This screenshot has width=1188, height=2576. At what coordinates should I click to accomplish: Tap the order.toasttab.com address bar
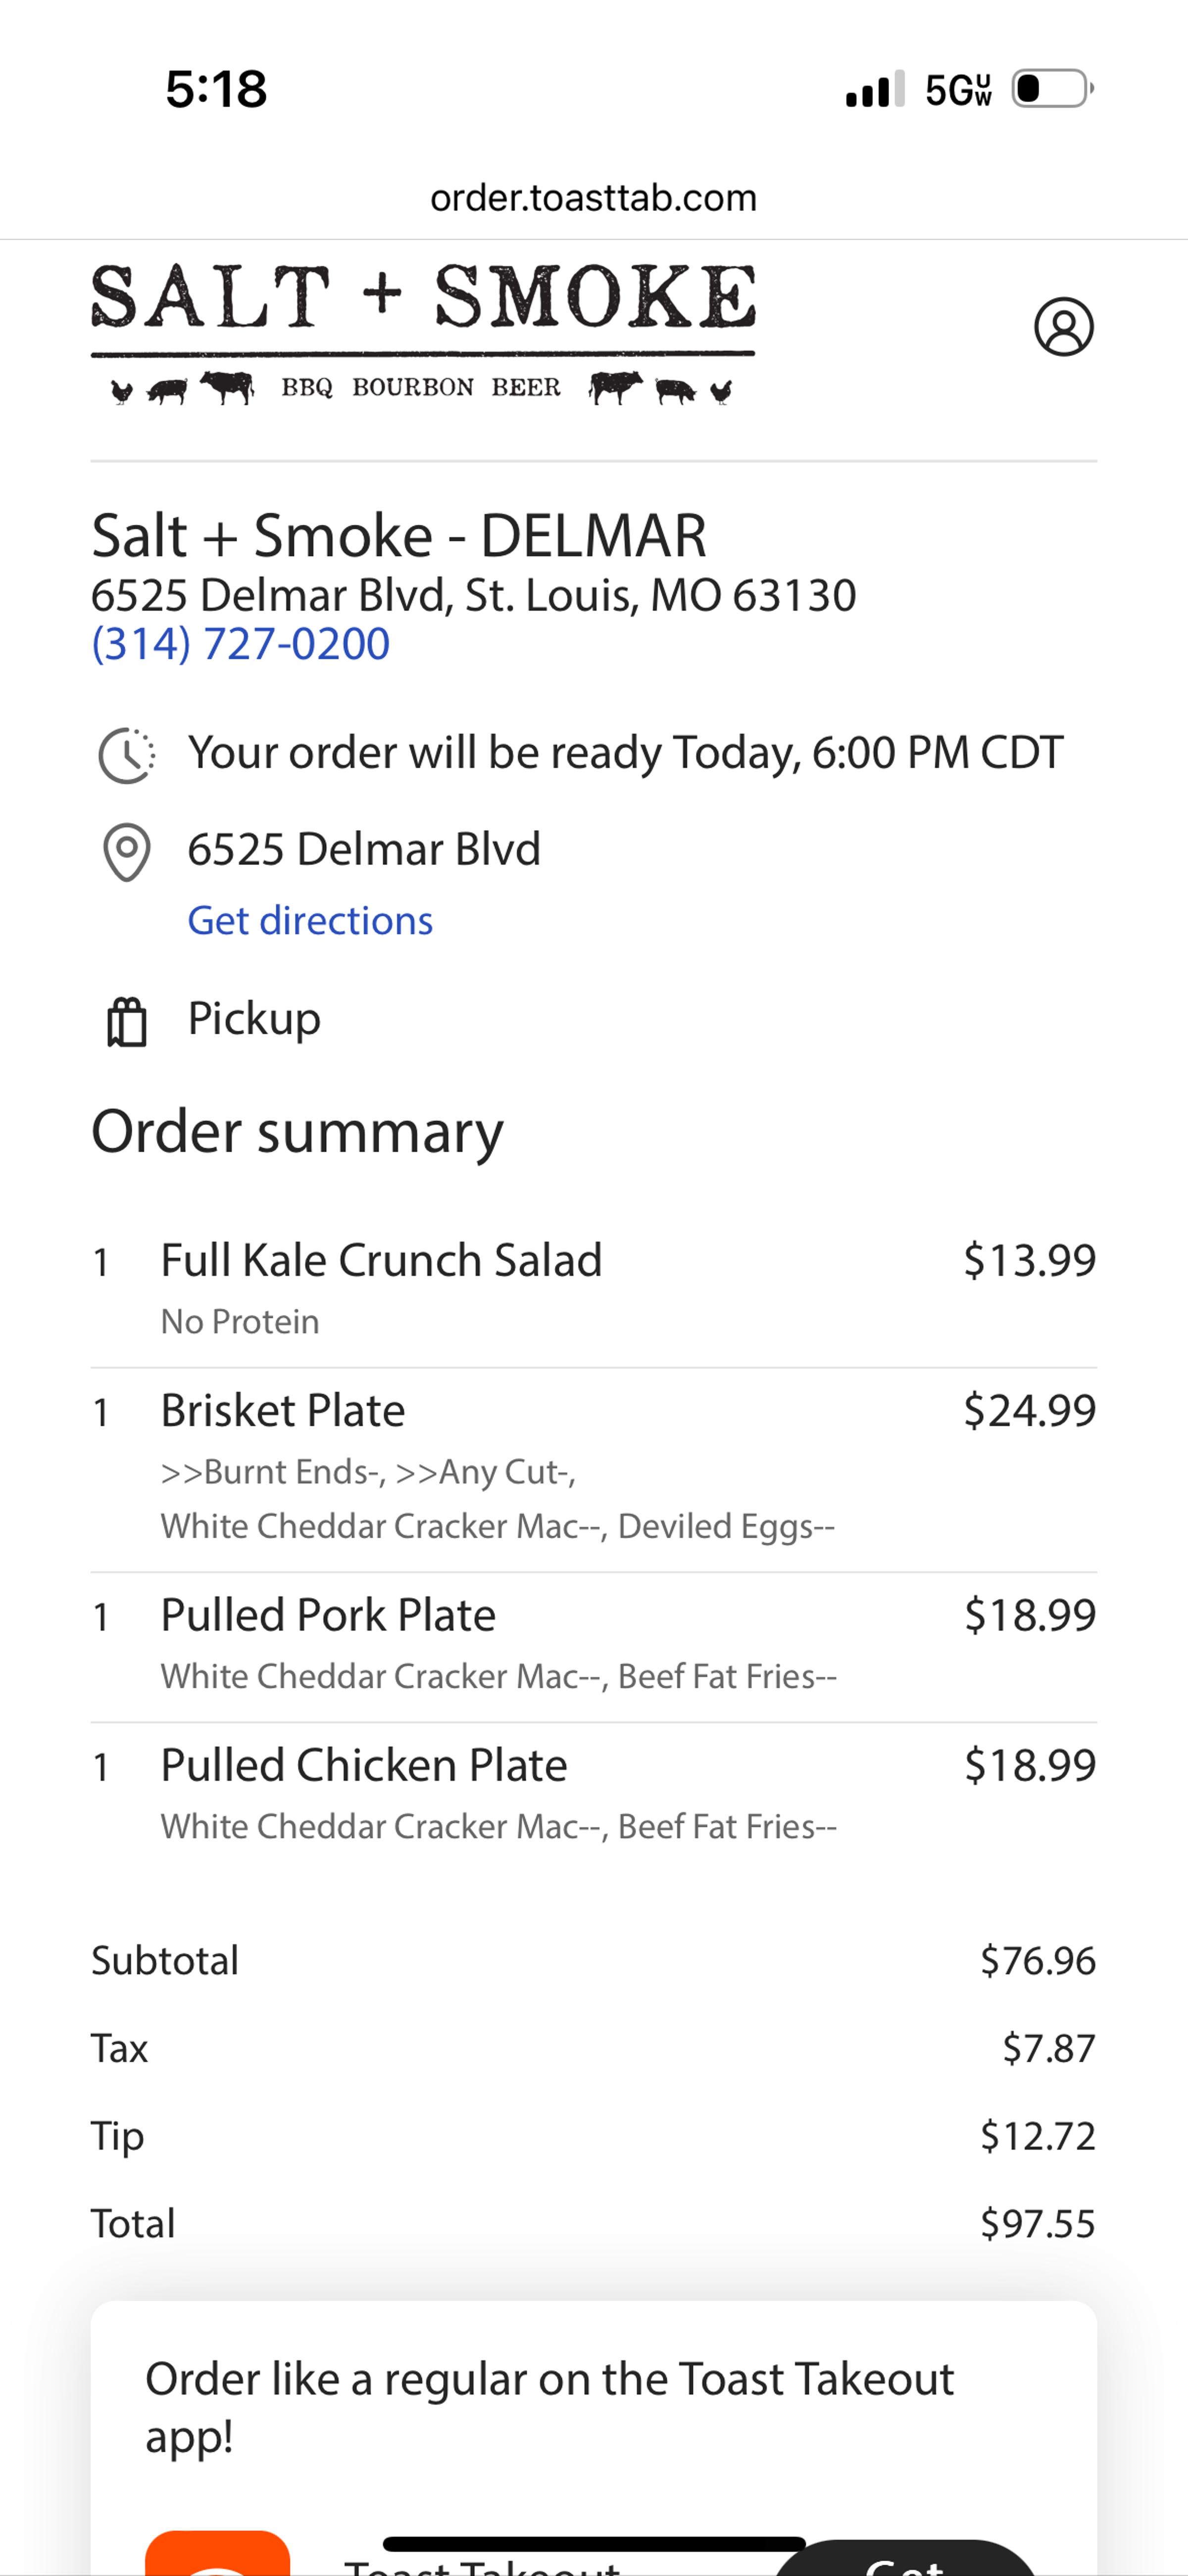[x=593, y=198]
